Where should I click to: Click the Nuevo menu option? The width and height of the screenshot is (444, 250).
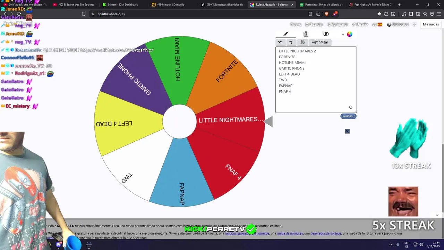(296, 24)
